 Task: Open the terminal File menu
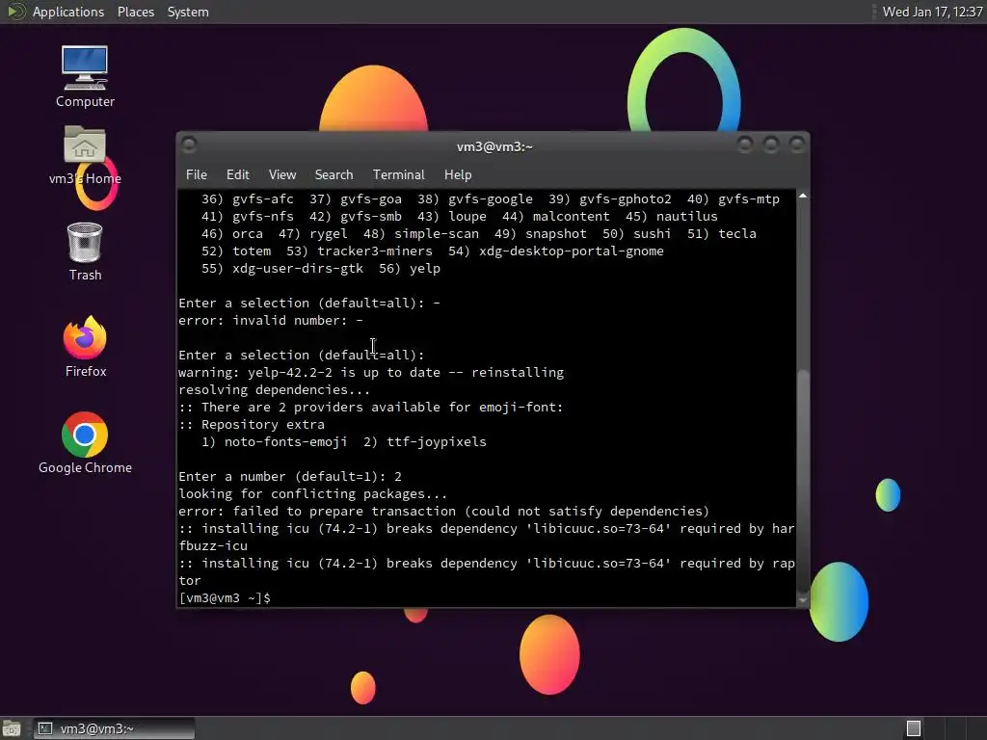(x=197, y=174)
